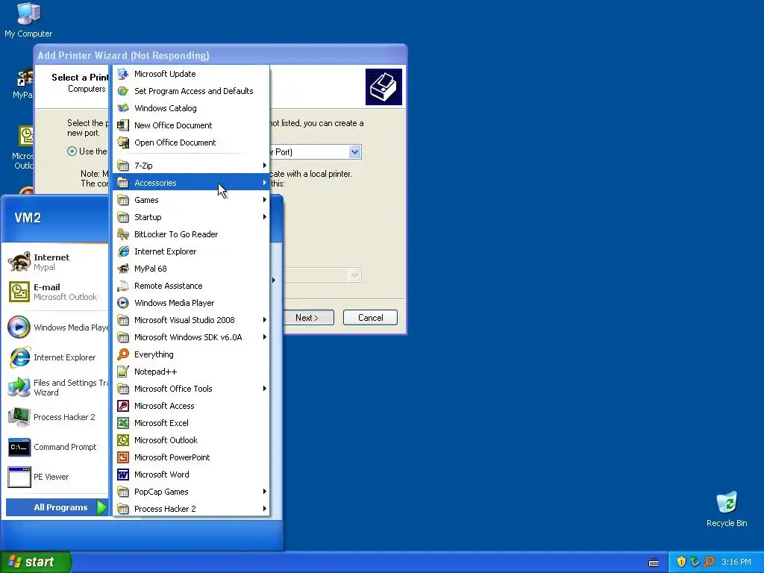Click the VM2 user name header
This screenshot has height=573, width=764.
coord(28,218)
